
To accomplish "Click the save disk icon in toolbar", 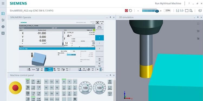I will [x=178, y=11].
